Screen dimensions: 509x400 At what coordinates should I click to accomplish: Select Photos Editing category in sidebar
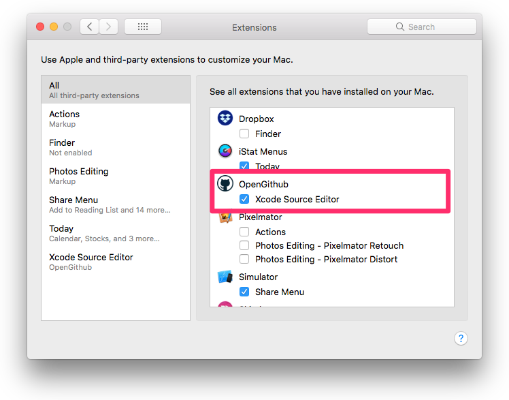tap(116, 175)
